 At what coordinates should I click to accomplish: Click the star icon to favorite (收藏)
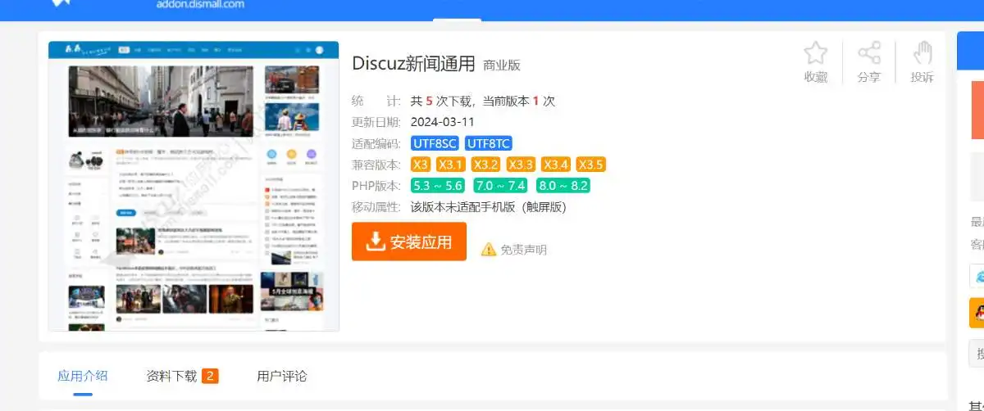point(815,54)
